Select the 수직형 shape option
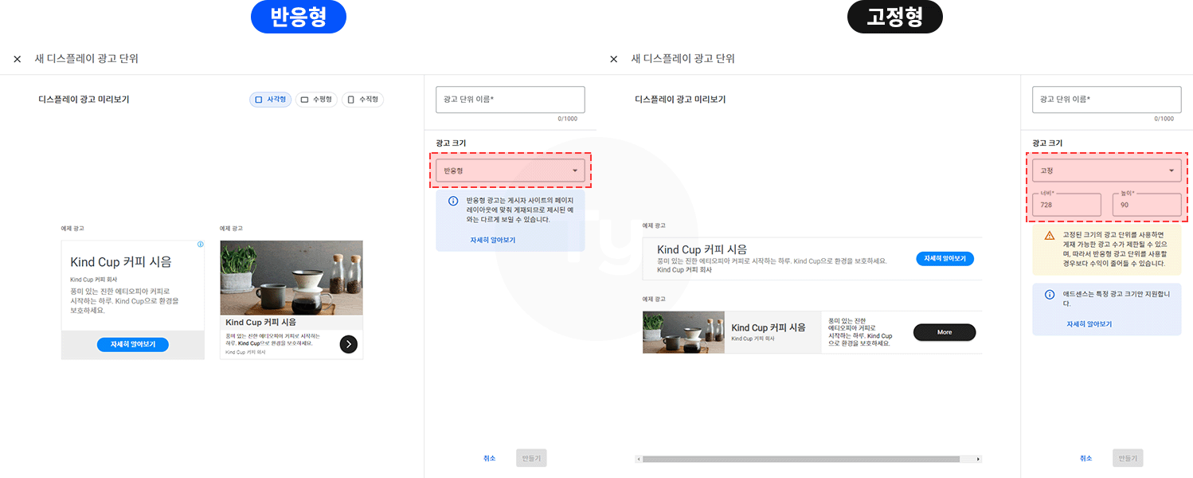Viewport: 1193px width, 478px height. coord(362,99)
